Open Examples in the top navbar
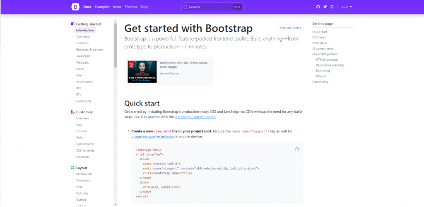 (102, 7)
